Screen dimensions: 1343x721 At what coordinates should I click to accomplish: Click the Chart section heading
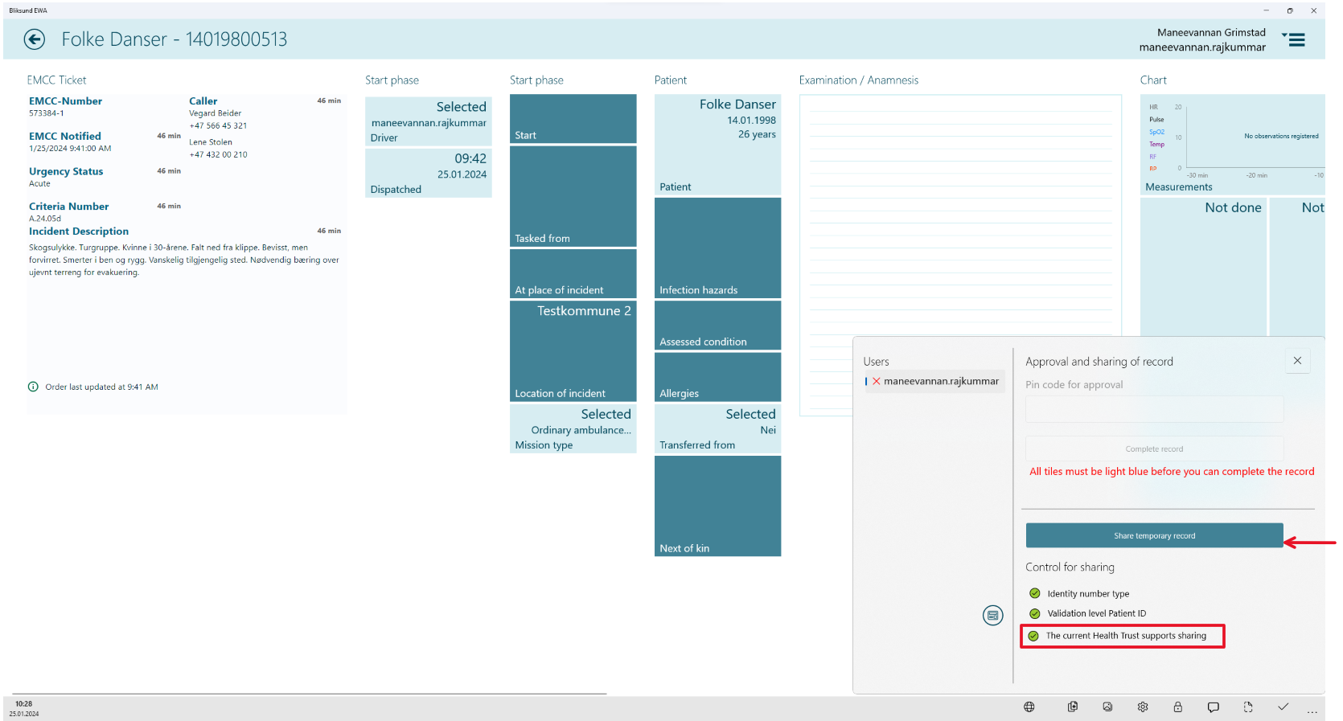tap(1153, 80)
